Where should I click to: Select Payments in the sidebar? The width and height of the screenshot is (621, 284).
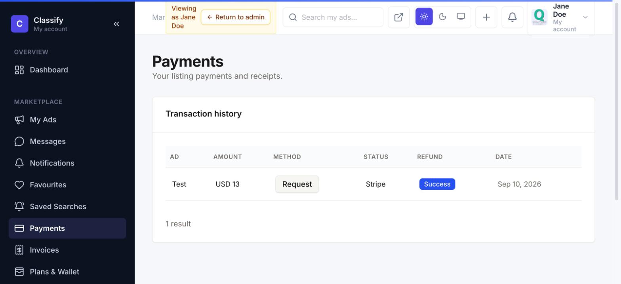(67, 228)
